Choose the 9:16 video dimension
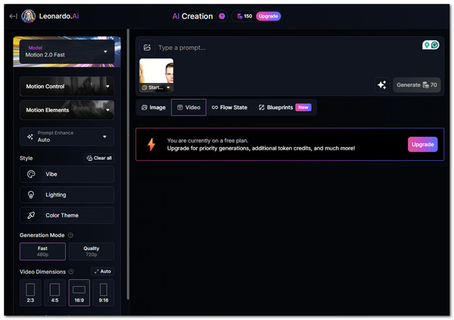This screenshot has width=454, height=320. (x=102, y=293)
